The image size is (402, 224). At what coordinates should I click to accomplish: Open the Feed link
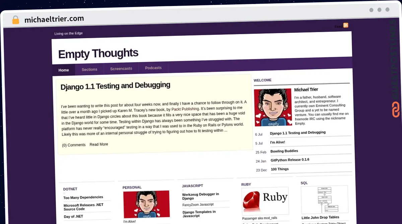click(338, 26)
